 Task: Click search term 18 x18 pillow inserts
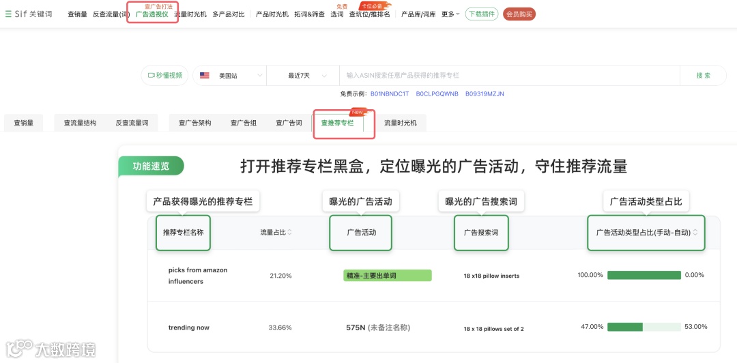(x=491, y=276)
